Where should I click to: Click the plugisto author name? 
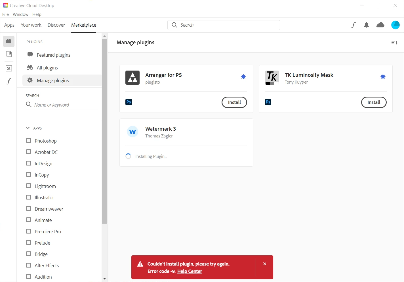click(153, 82)
